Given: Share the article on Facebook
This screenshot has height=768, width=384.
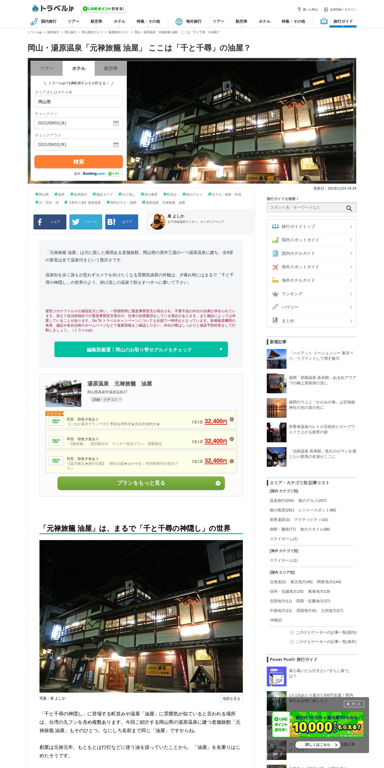Looking at the screenshot, I should (50, 222).
